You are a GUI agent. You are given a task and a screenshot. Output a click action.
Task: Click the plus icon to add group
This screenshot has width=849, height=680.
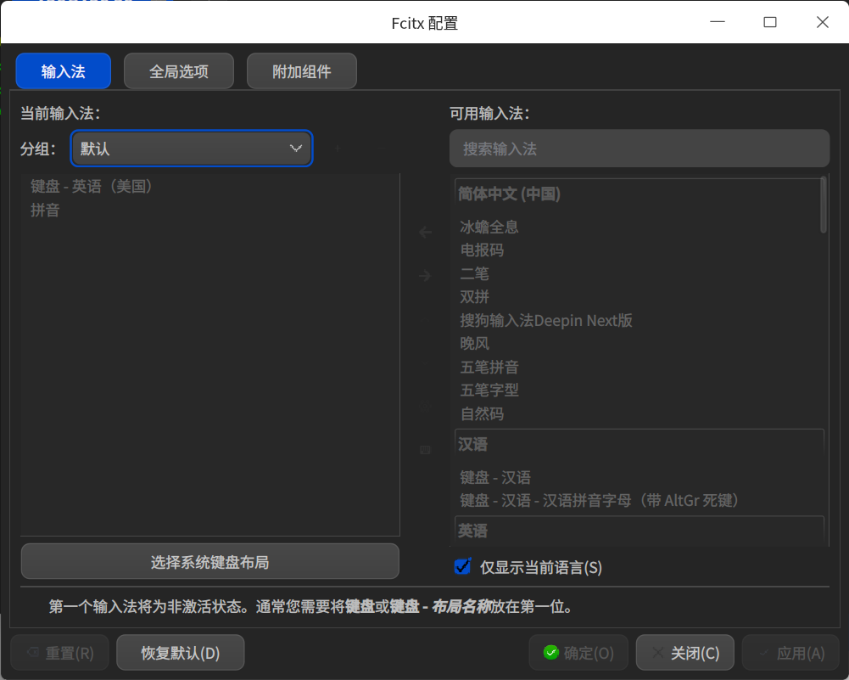(338, 148)
